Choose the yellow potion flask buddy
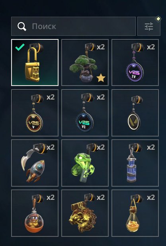 click(x=135, y=213)
